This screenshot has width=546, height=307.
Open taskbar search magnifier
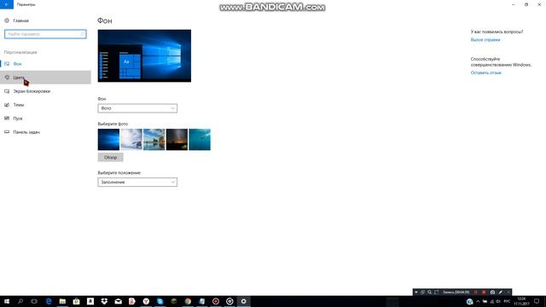coord(20,301)
